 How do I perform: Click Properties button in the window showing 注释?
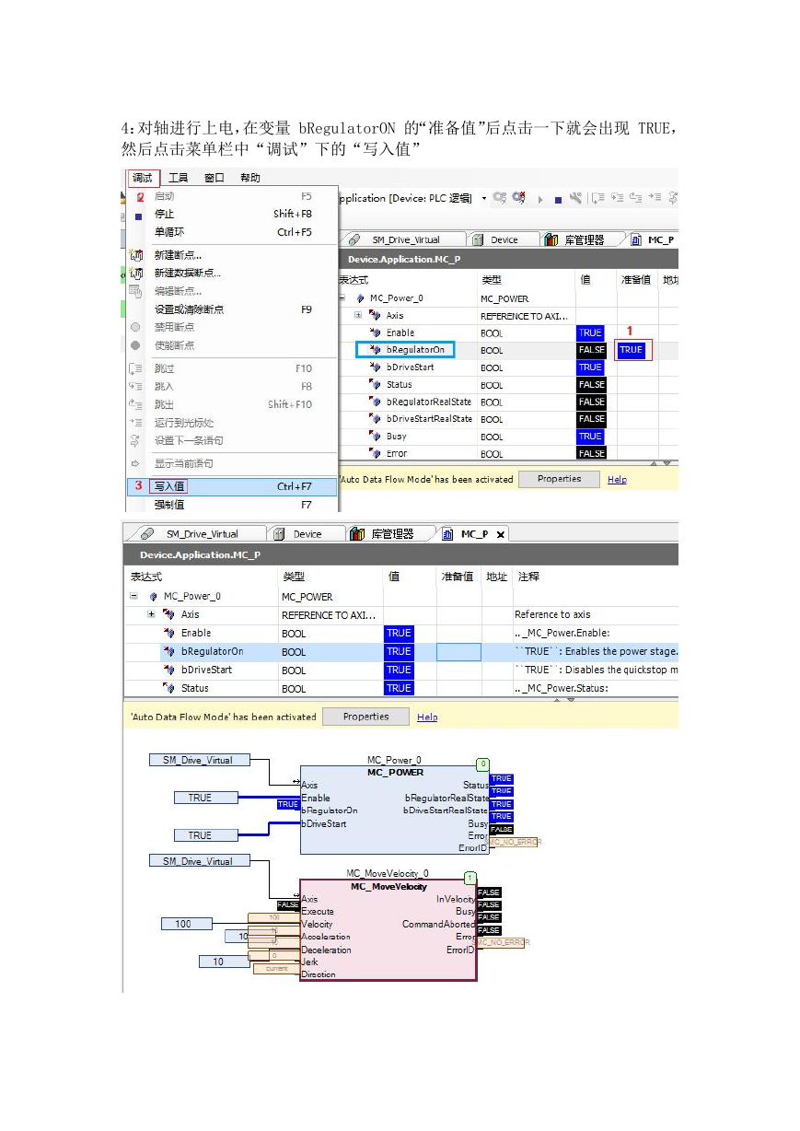tap(365, 717)
